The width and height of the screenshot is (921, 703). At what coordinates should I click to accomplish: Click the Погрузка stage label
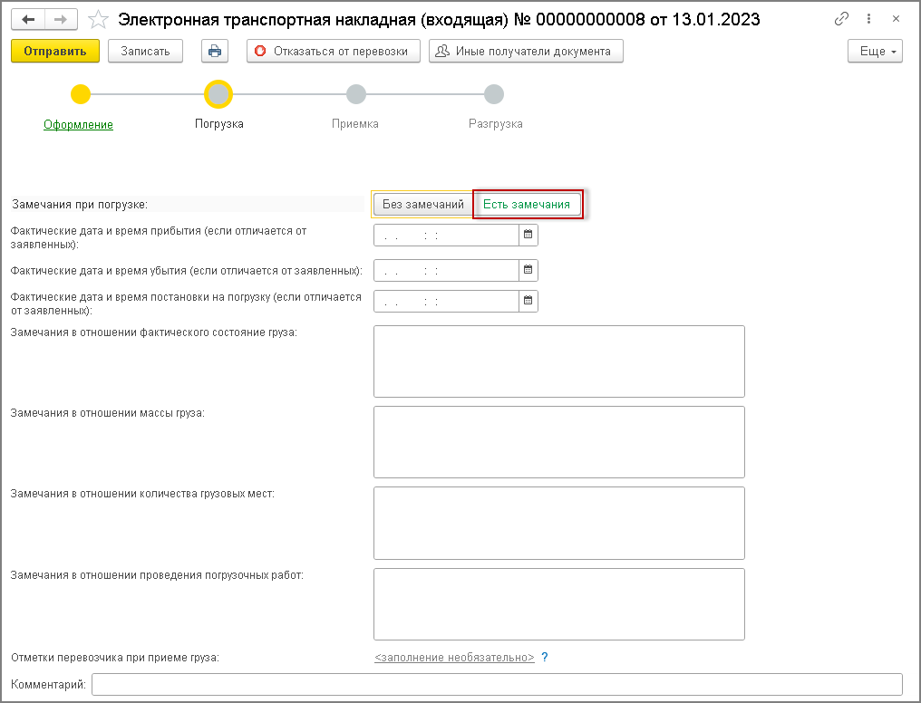(219, 124)
